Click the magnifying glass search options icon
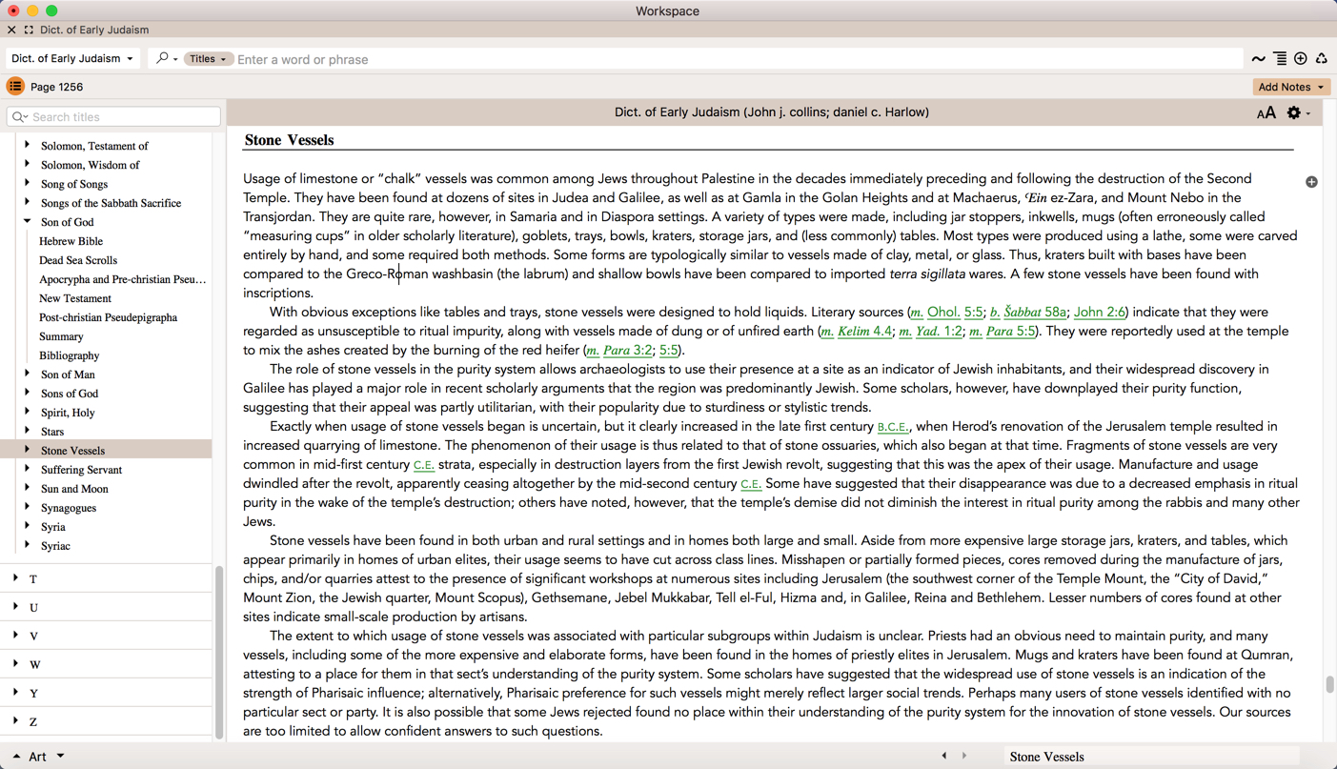 (166, 58)
